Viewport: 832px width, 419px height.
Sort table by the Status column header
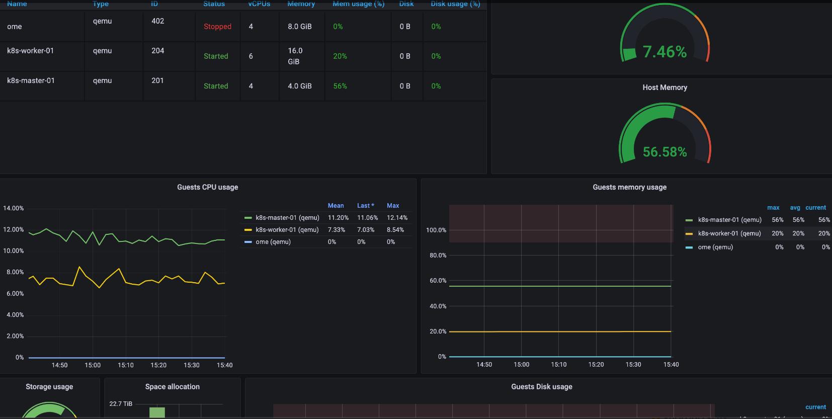214,4
